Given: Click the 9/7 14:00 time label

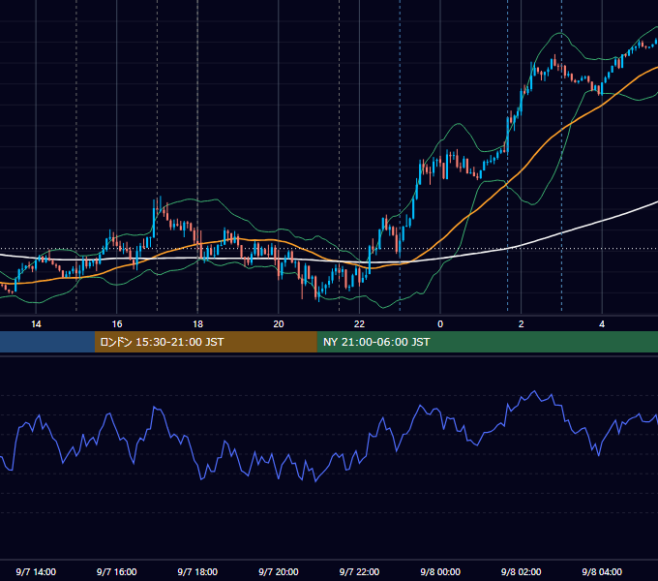Looking at the screenshot, I should 36,571.
